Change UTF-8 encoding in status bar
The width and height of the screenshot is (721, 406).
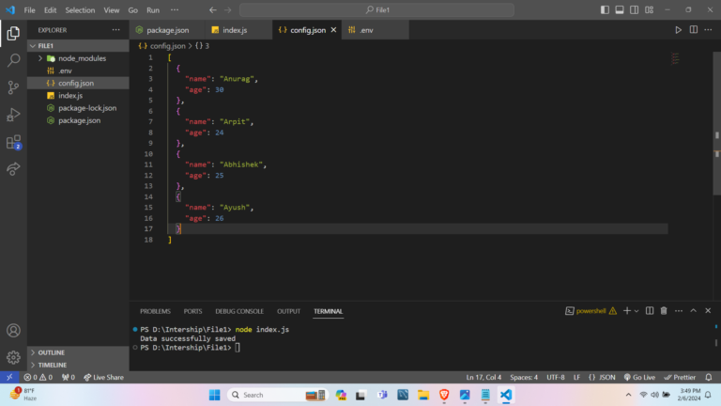[556, 378]
